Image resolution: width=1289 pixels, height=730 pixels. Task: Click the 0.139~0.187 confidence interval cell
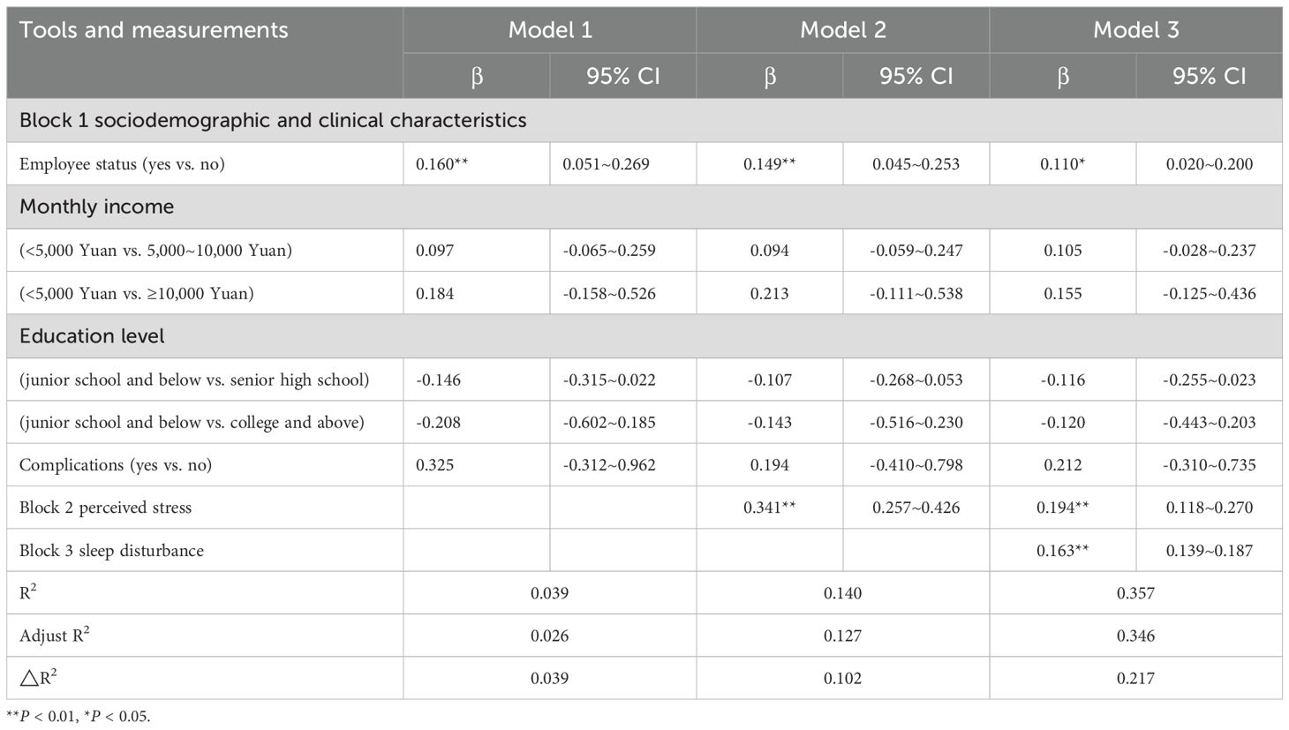(1209, 551)
